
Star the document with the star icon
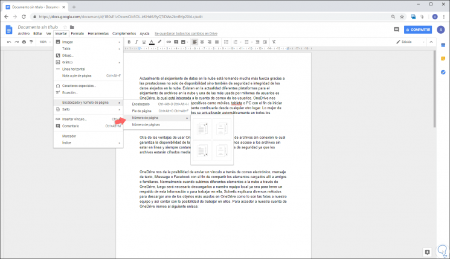tap(65, 27)
